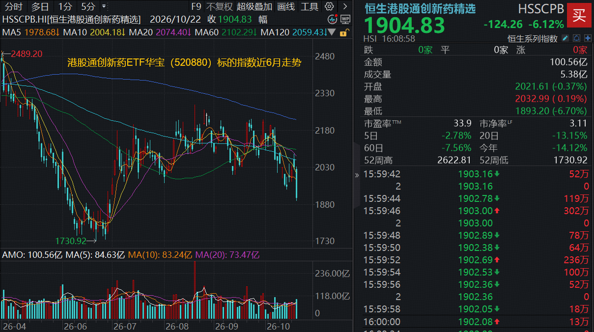
Task: Click the red 买 buy button
Action: [579, 15]
